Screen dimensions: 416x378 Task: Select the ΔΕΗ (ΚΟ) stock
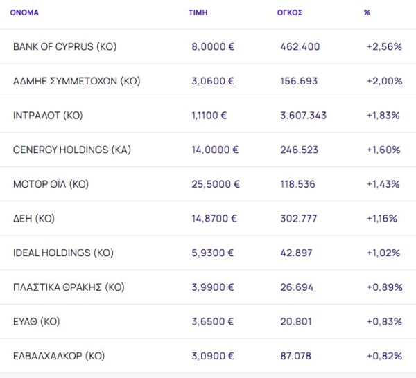[x=34, y=219]
